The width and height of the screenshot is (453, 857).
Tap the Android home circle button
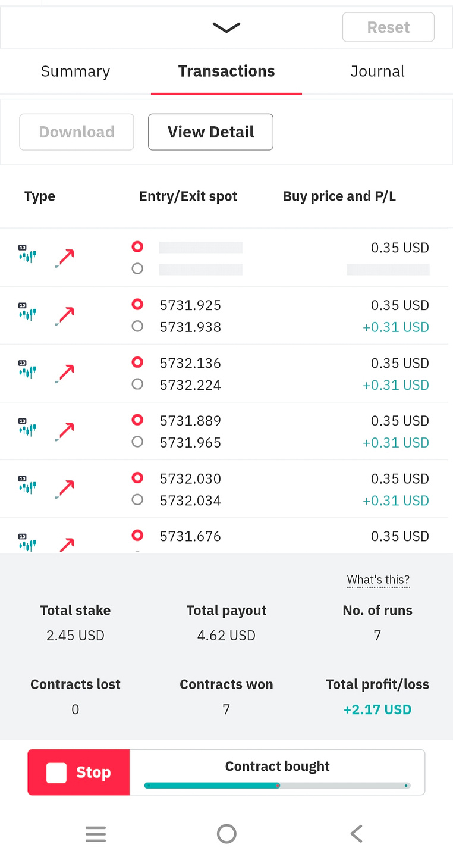227,834
